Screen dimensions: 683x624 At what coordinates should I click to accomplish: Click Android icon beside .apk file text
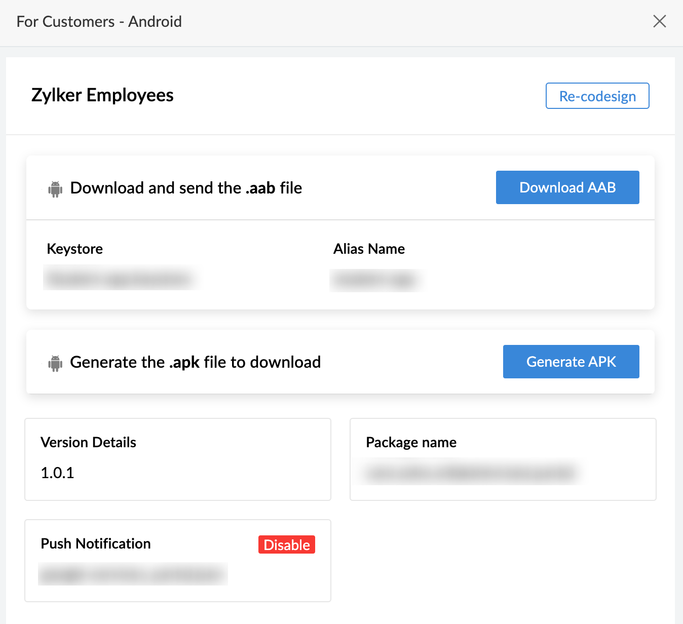[55, 363]
